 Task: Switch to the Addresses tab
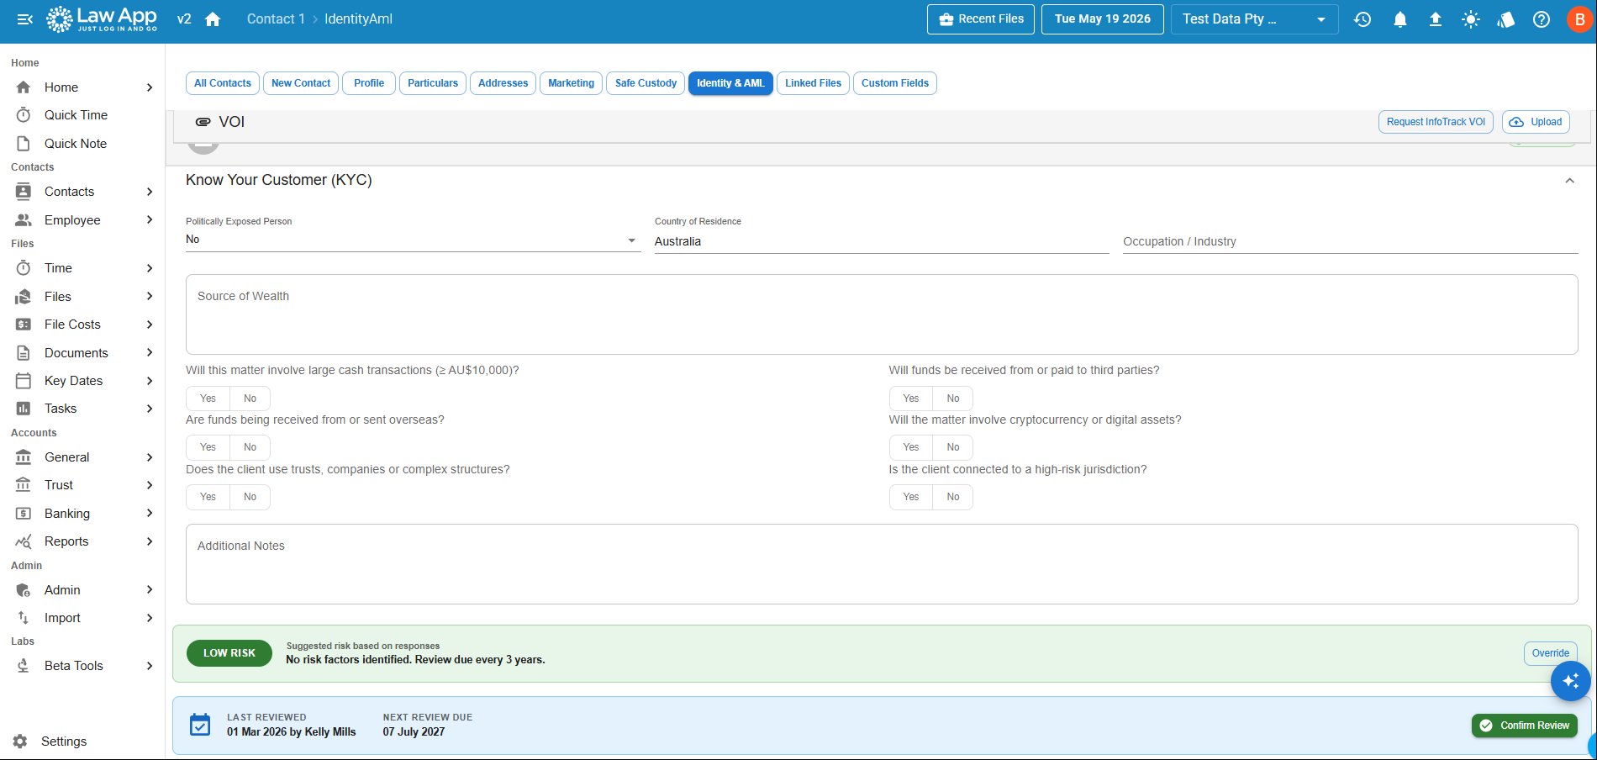coord(503,83)
